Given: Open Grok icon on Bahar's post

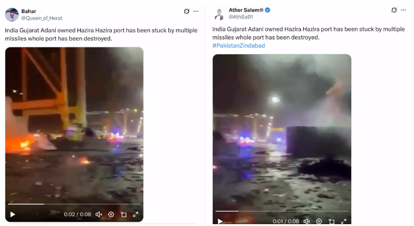Looking at the screenshot, I should [186, 11].
